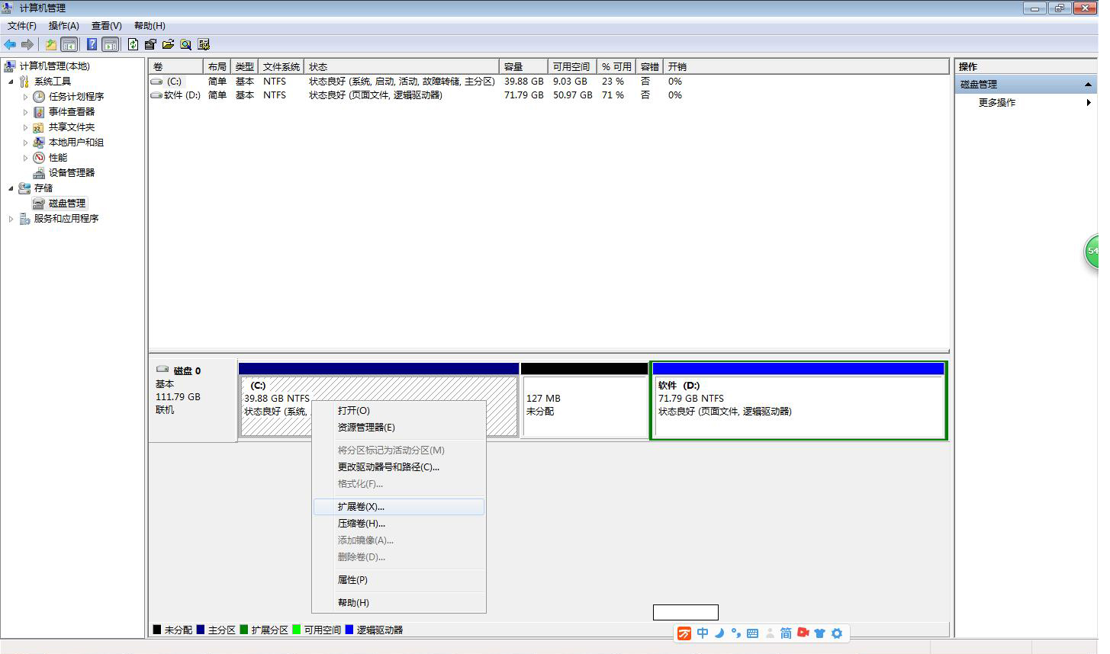This screenshot has height=654, width=1110.
Task: Open the 更多操作 submenu arrow
Action: [x=1089, y=102]
